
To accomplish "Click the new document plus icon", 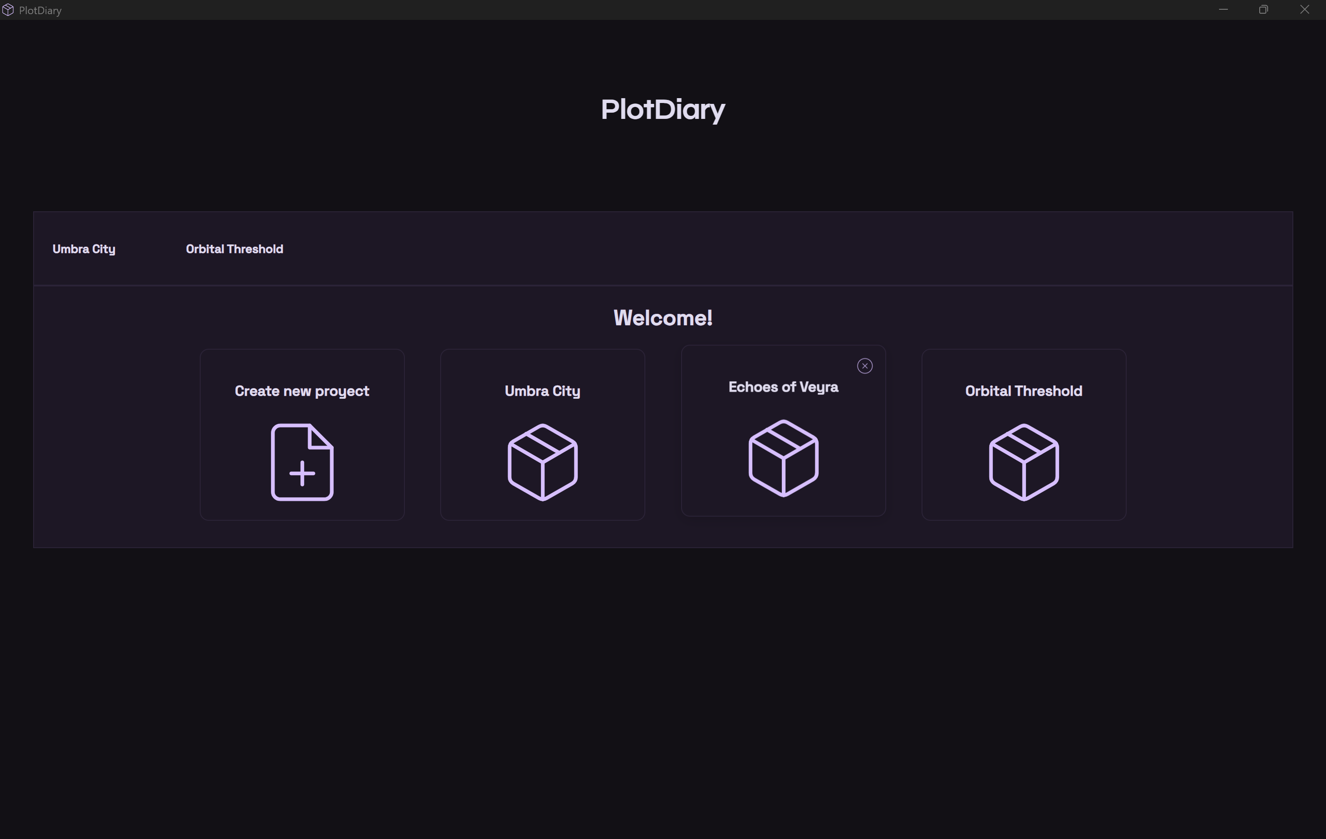I will [302, 462].
